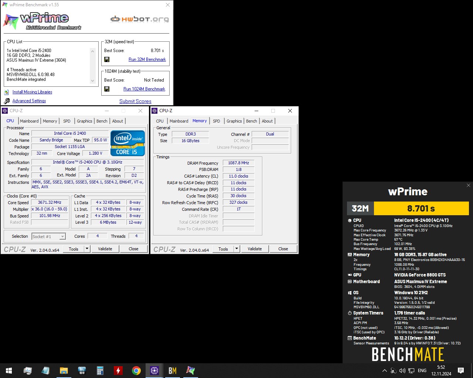The height and width of the screenshot is (378, 473).
Task: Open the Socket #1 selection dropdown
Action: pyautogui.click(x=48, y=237)
